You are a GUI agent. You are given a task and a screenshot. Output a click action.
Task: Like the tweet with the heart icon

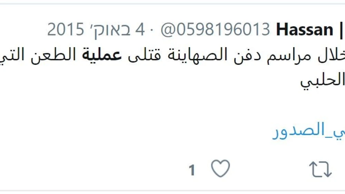pos(220,169)
